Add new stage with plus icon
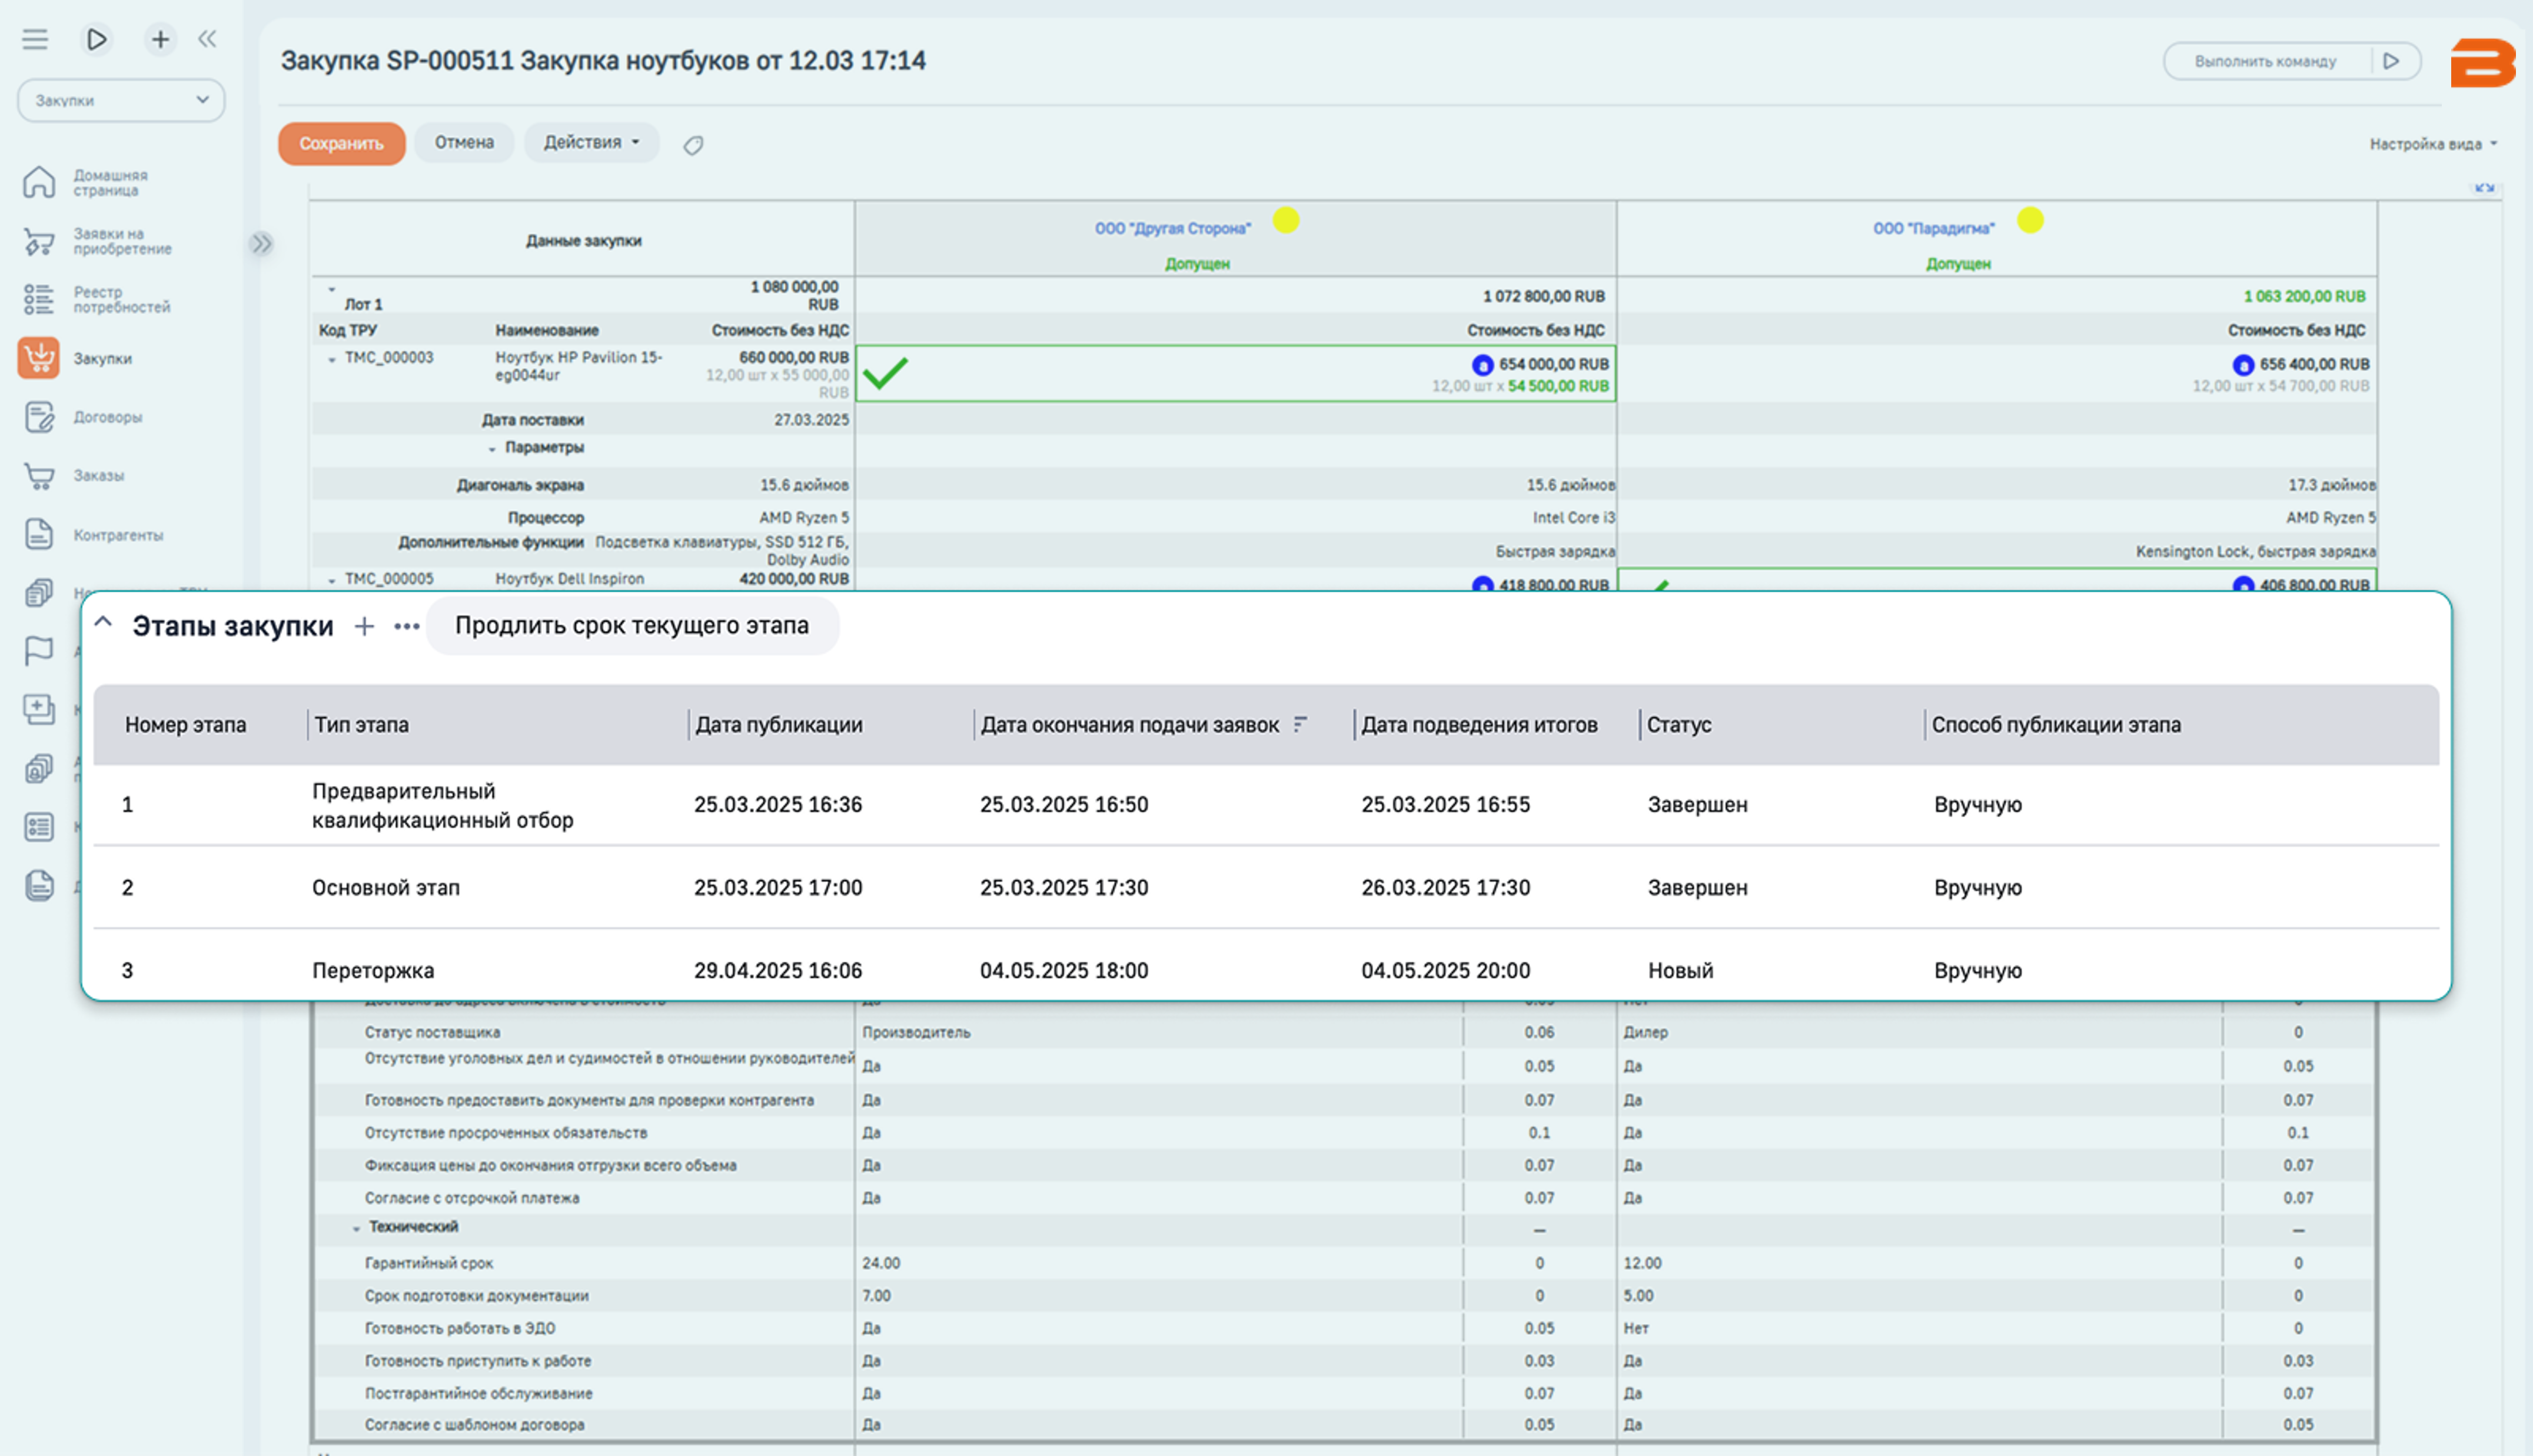Viewport: 2533px width, 1456px height. [x=364, y=626]
